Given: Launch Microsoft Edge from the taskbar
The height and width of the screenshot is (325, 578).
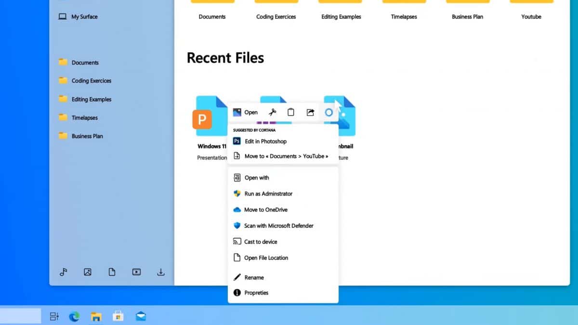Looking at the screenshot, I should coord(74,316).
